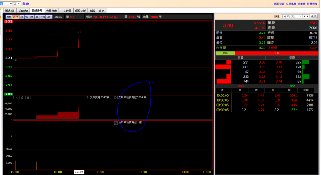Switch to the 大量身高 tab

coord(52,11)
